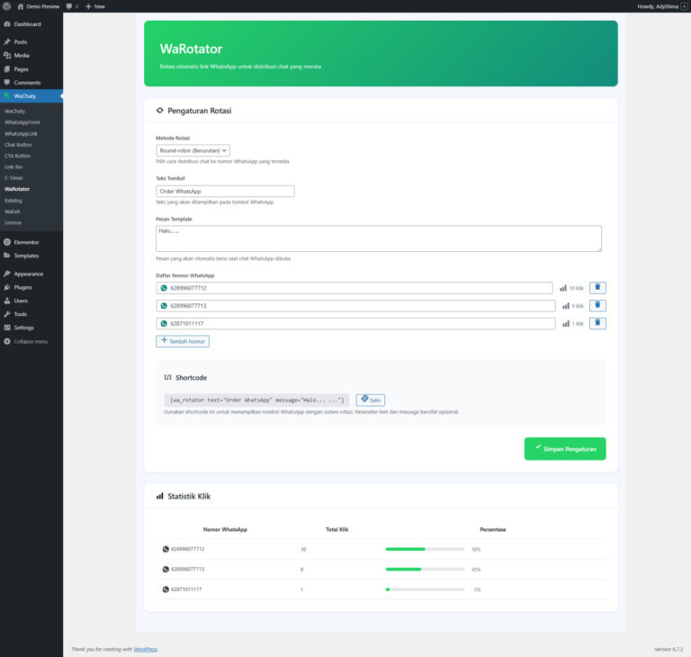Click the Statistik Klik chart icon

[x=160, y=497]
